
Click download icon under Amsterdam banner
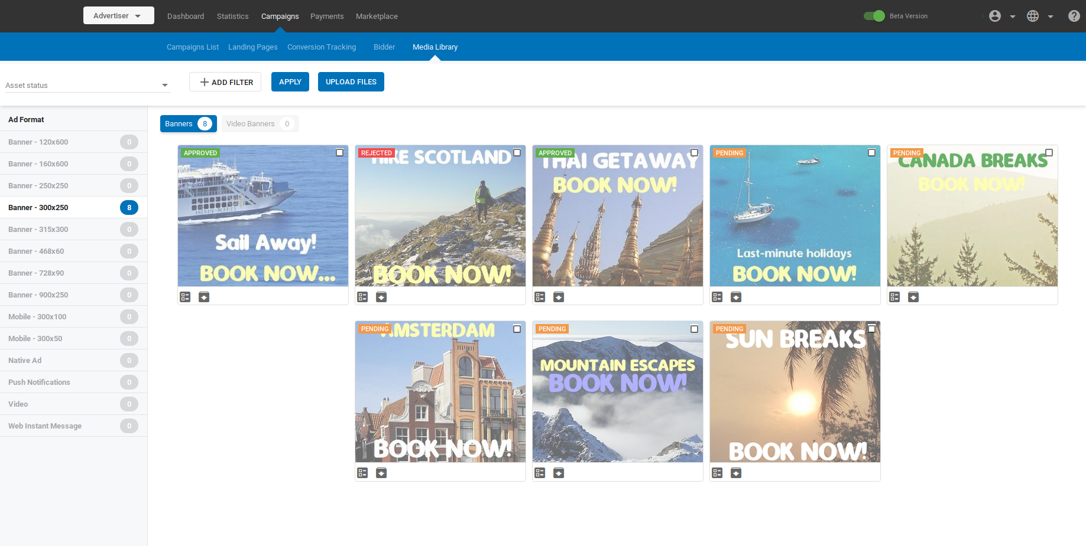(381, 473)
